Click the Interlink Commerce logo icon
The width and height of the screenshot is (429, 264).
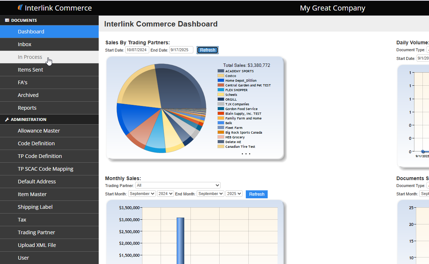point(20,8)
